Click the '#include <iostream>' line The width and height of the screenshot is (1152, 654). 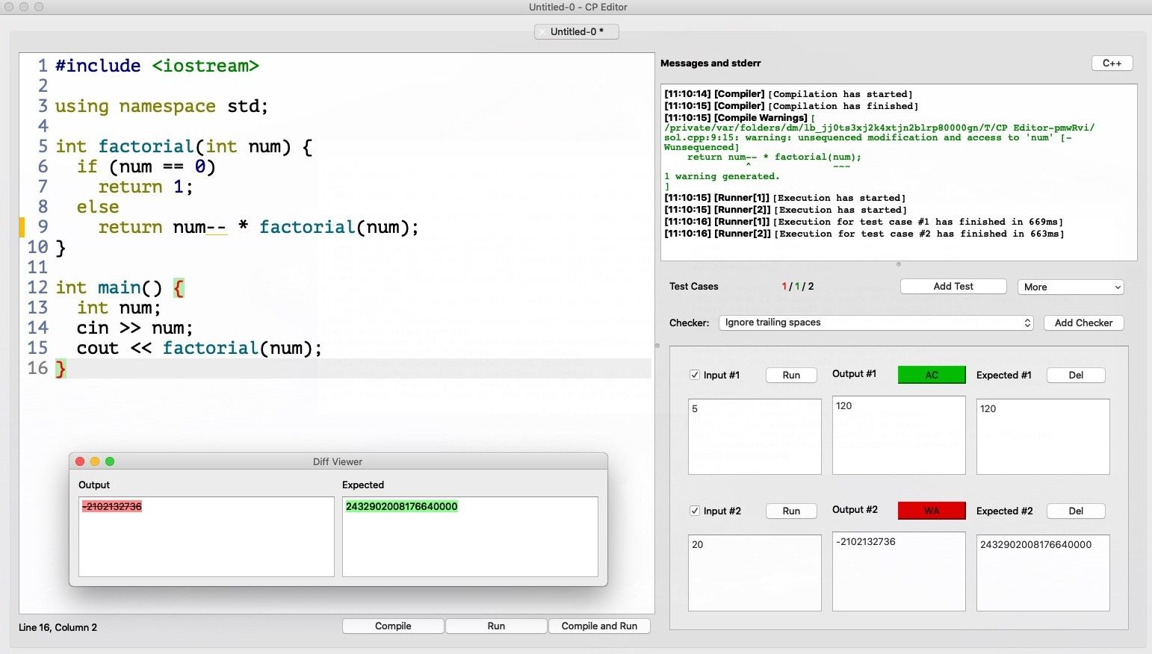(x=157, y=66)
